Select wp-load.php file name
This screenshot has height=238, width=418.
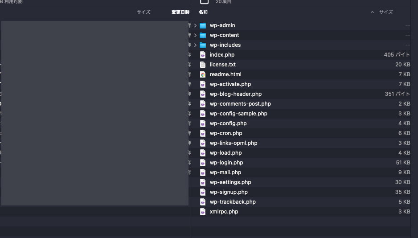coord(225,153)
